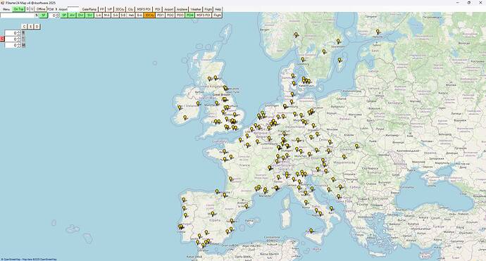
Task: Click the second-row MSFS POI button
Action: tap(204, 15)
